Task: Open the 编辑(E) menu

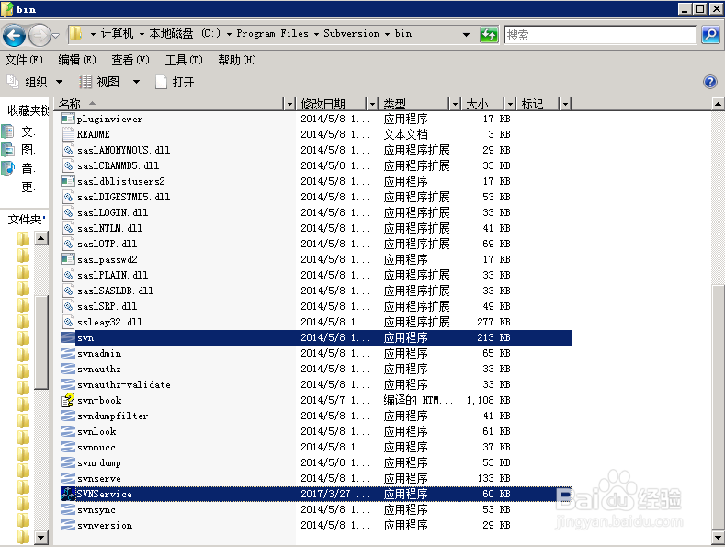Action: point(77,60)
